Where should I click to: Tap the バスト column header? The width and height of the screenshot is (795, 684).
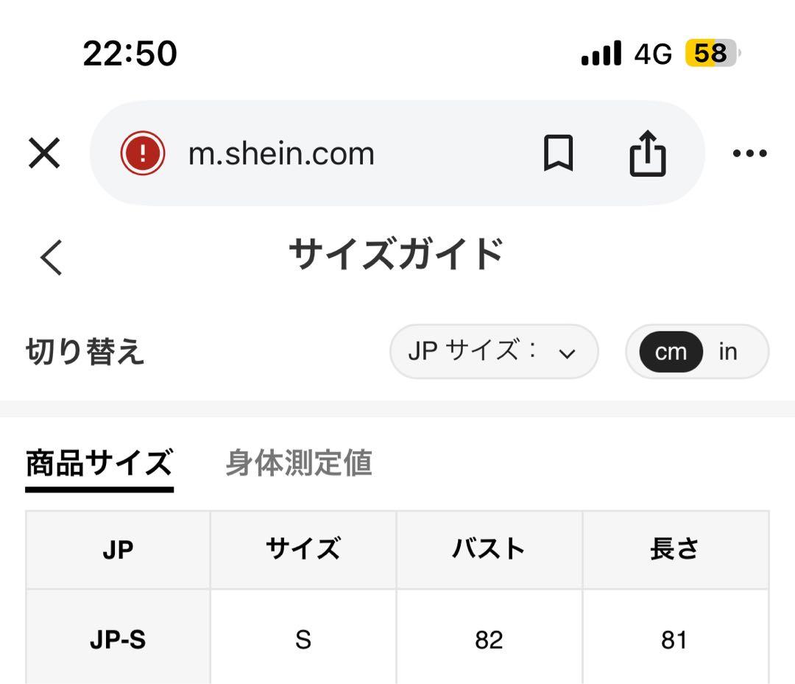point(490,550)
